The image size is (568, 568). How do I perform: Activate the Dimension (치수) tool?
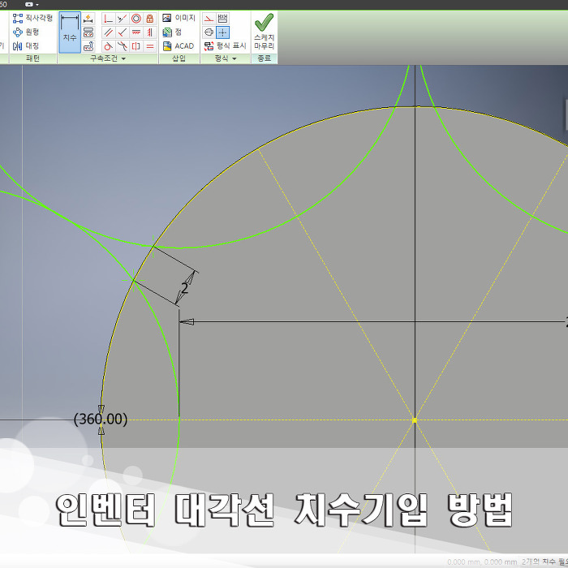coord(70,32)
